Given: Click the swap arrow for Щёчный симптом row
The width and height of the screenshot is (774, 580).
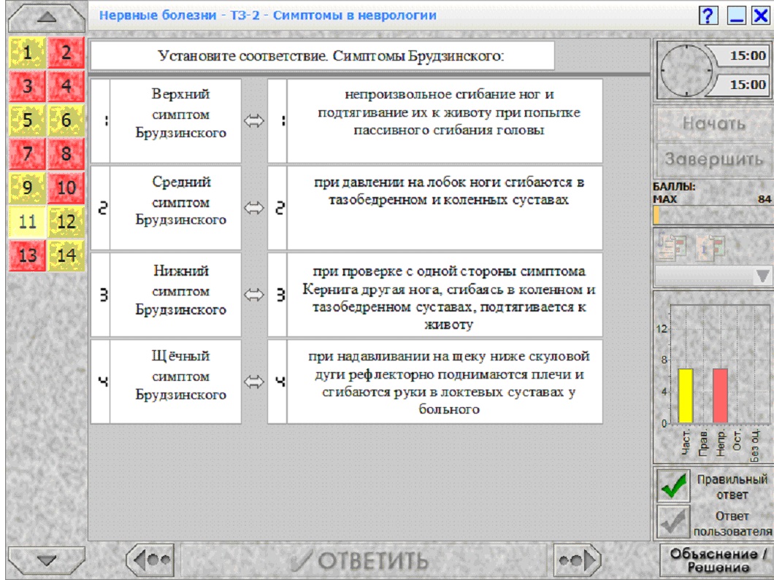Looking at the screenshot, I should 253,382.
